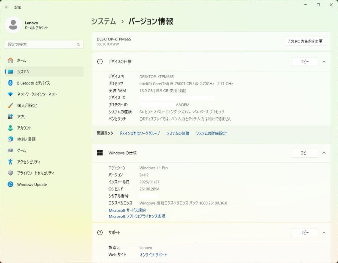Open the システムの保護 link
The height and width of the screenshot is (263, 338).
tap(177, 133)
